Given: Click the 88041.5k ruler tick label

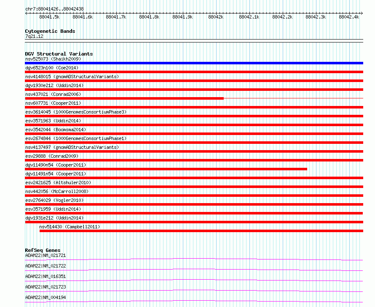Looking at the screenshot, I should click(x=49, y=17).
